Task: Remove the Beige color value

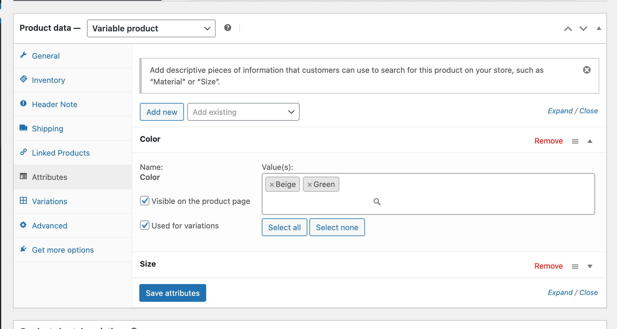Action: coord(272,185)
